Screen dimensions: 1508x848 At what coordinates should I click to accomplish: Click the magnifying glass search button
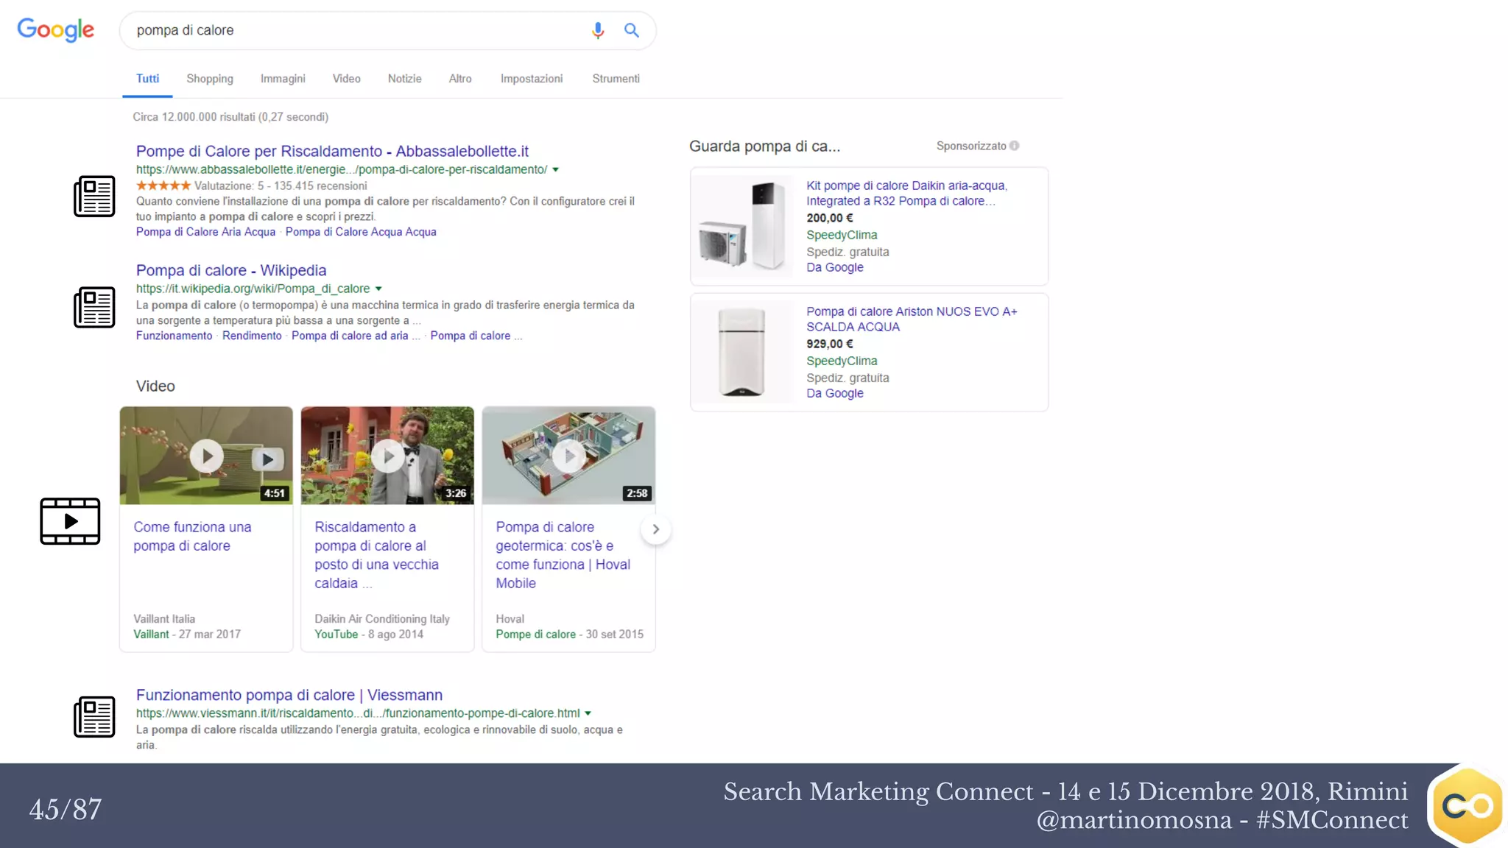click(x=632, y=30)
